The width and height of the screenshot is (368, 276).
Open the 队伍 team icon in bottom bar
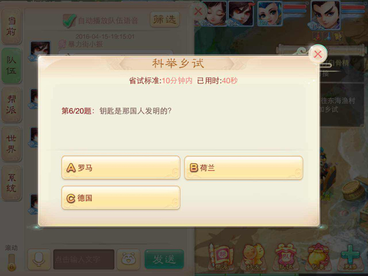point(286,258)
